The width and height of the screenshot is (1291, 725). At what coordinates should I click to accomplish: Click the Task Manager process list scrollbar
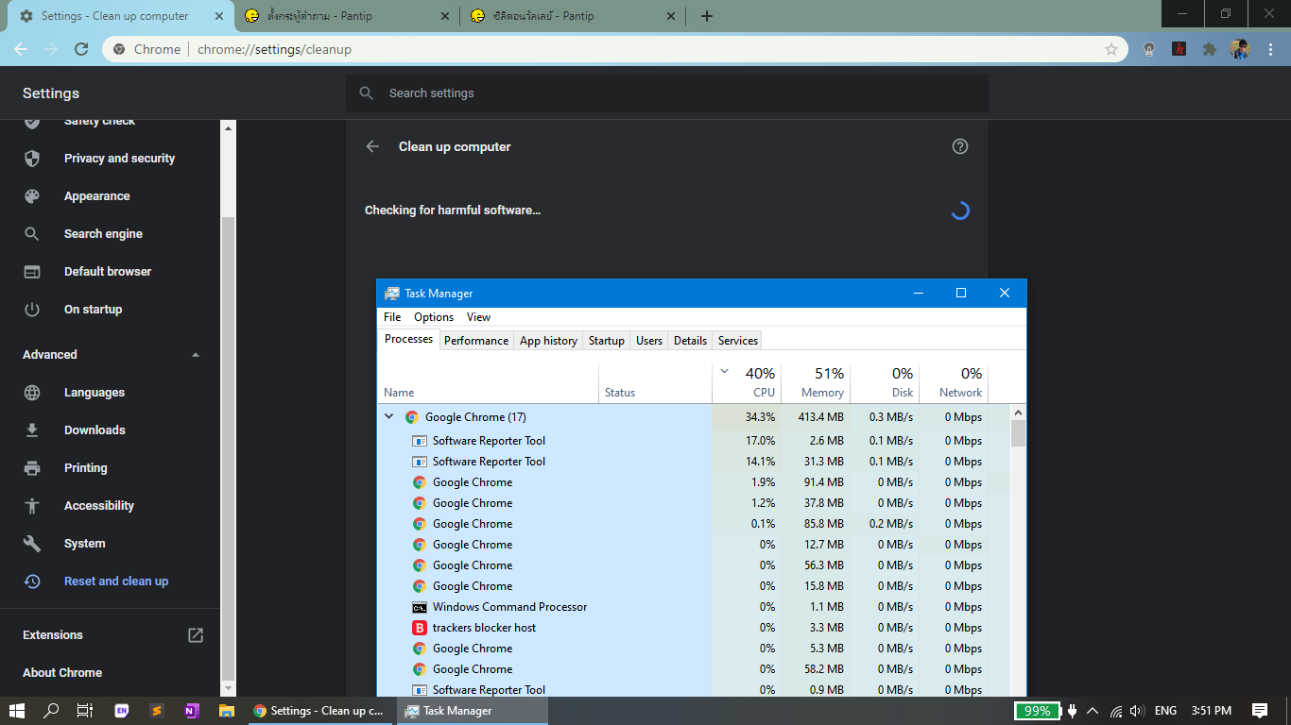(1018, 433)
